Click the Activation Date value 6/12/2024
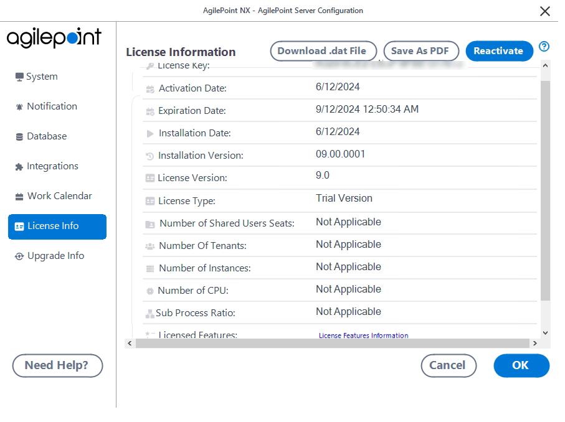 click(338, 87)
